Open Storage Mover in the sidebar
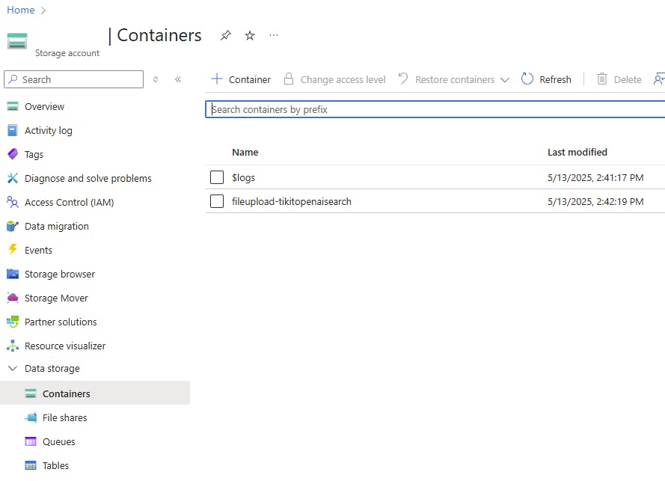The image size is (665, 481). (56, 298)
